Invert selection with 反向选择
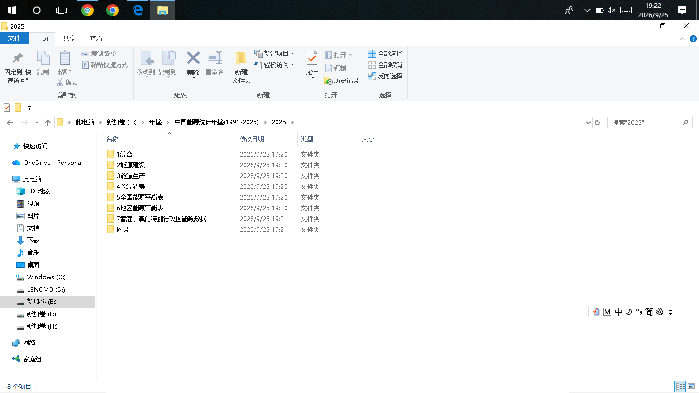Viewport: 699px width, 393px height. point(385,76)
